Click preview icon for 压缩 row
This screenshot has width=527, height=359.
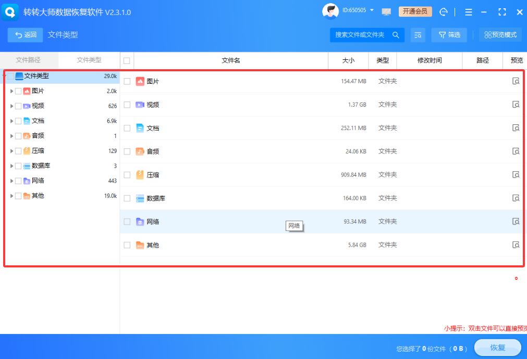point(516,175)
